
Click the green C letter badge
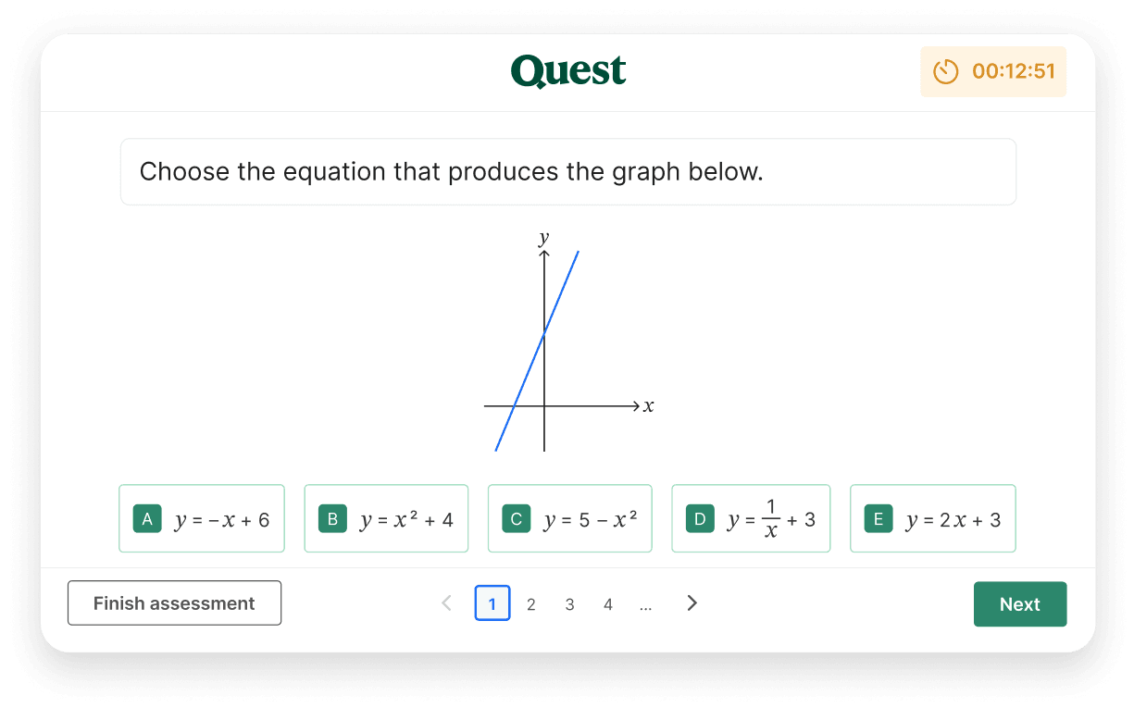click(517, 519)
